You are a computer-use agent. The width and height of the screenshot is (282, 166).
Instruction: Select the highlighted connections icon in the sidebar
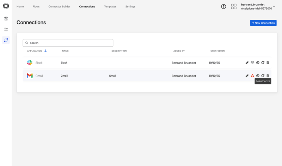pyautogui.click(x=6, y=40)
